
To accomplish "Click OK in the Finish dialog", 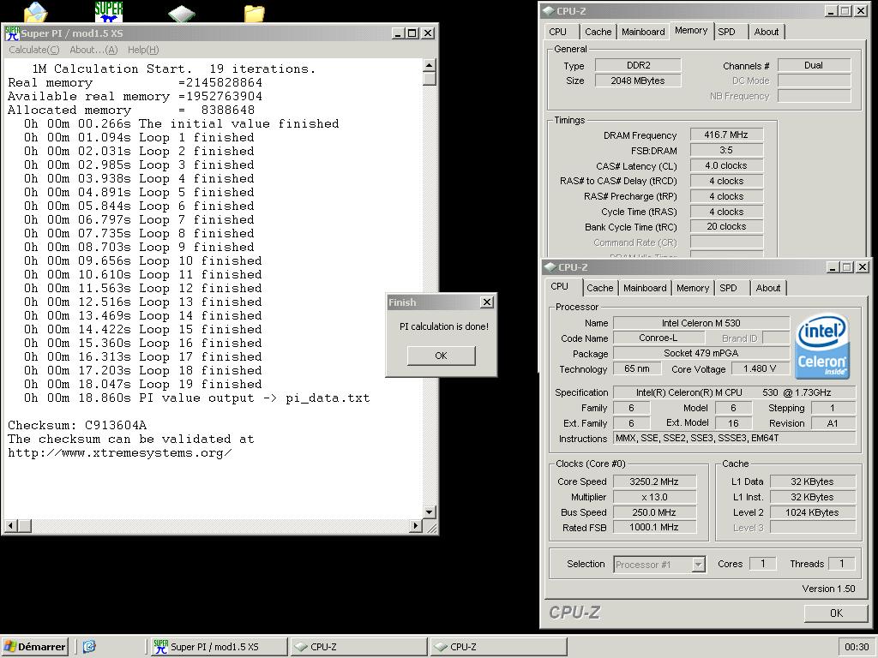I will tap(442, 356).
